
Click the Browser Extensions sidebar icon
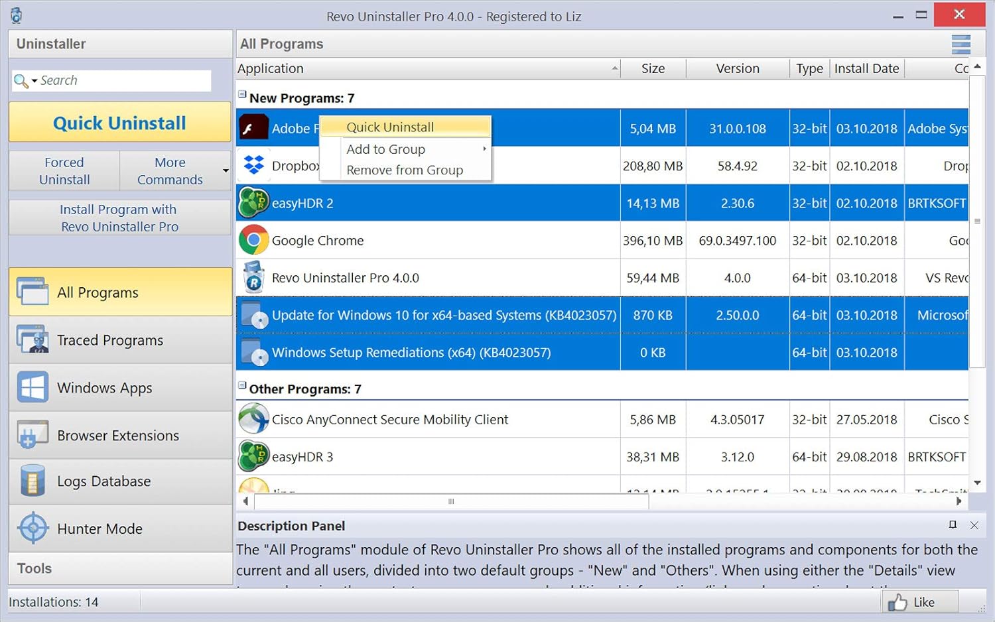coord(33,435)
